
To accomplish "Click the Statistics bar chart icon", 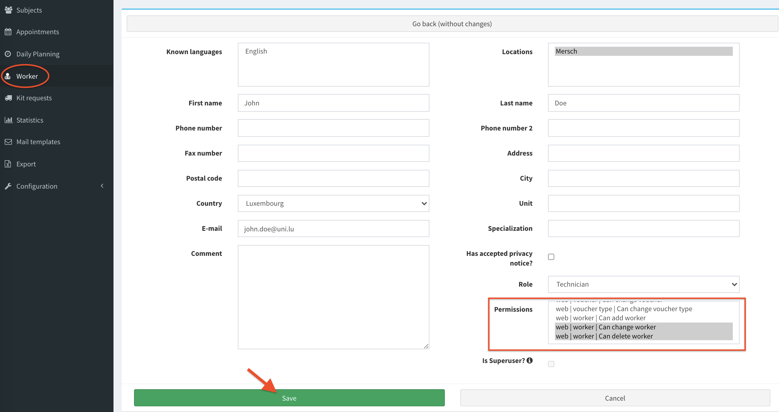I will [8, 120].
